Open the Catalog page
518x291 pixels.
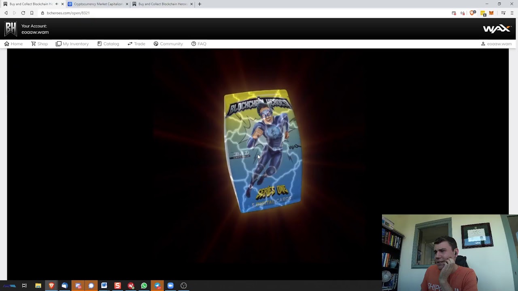point(108,44)
